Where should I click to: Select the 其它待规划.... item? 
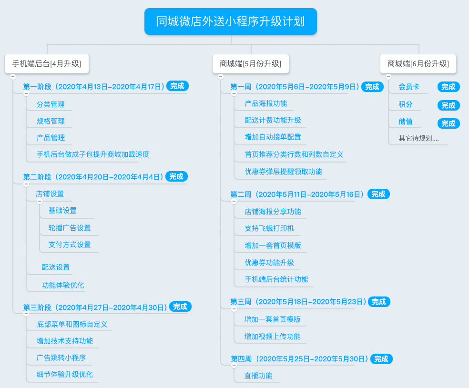click(419, 139)
